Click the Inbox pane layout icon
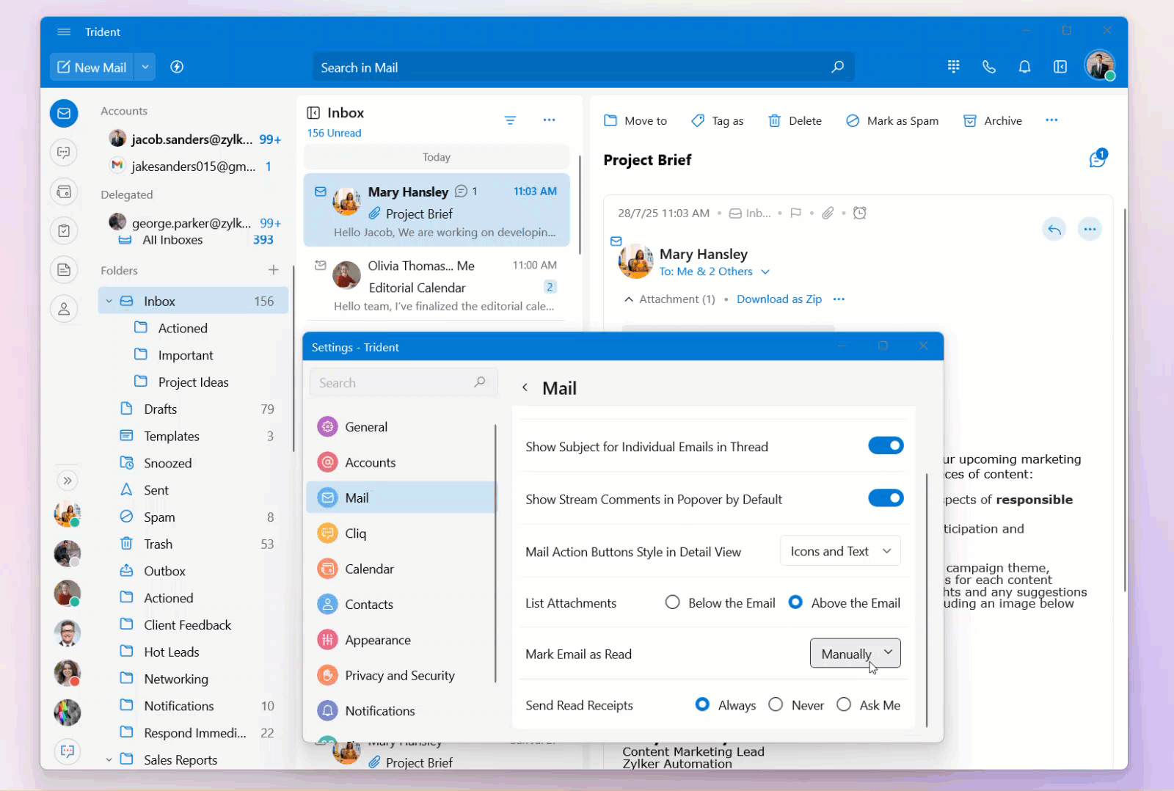The image size is (1174, 791). coord(313,112)
